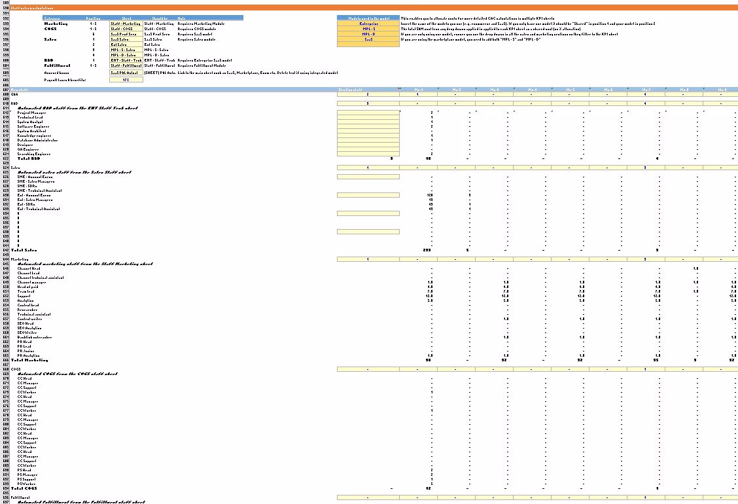
Task: Click the 'Mo-7' column header
Action: coord(646,90)
